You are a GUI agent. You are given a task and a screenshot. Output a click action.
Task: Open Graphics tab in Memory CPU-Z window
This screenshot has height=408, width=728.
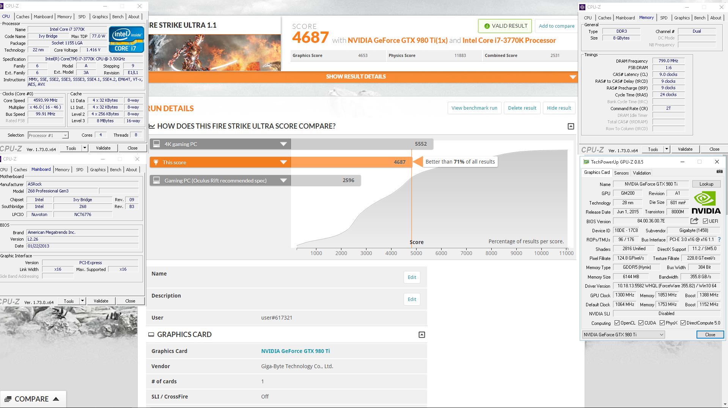click(682, 18)
